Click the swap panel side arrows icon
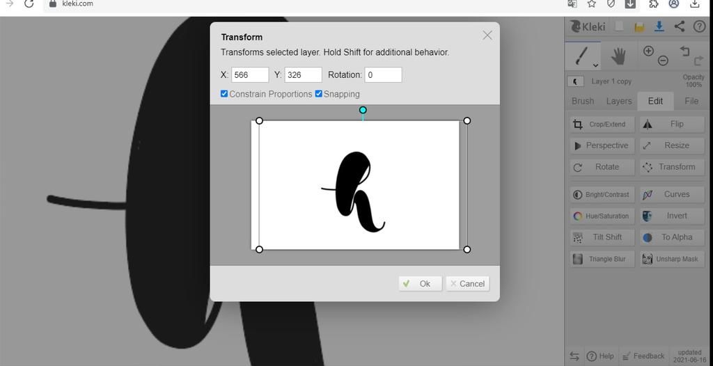The width and height of the screenshot is (713, 366). coord(574,356)
